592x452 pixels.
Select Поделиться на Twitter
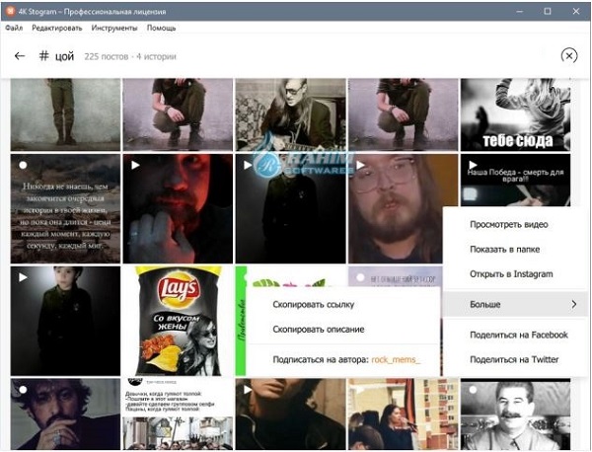coord(515,359)
